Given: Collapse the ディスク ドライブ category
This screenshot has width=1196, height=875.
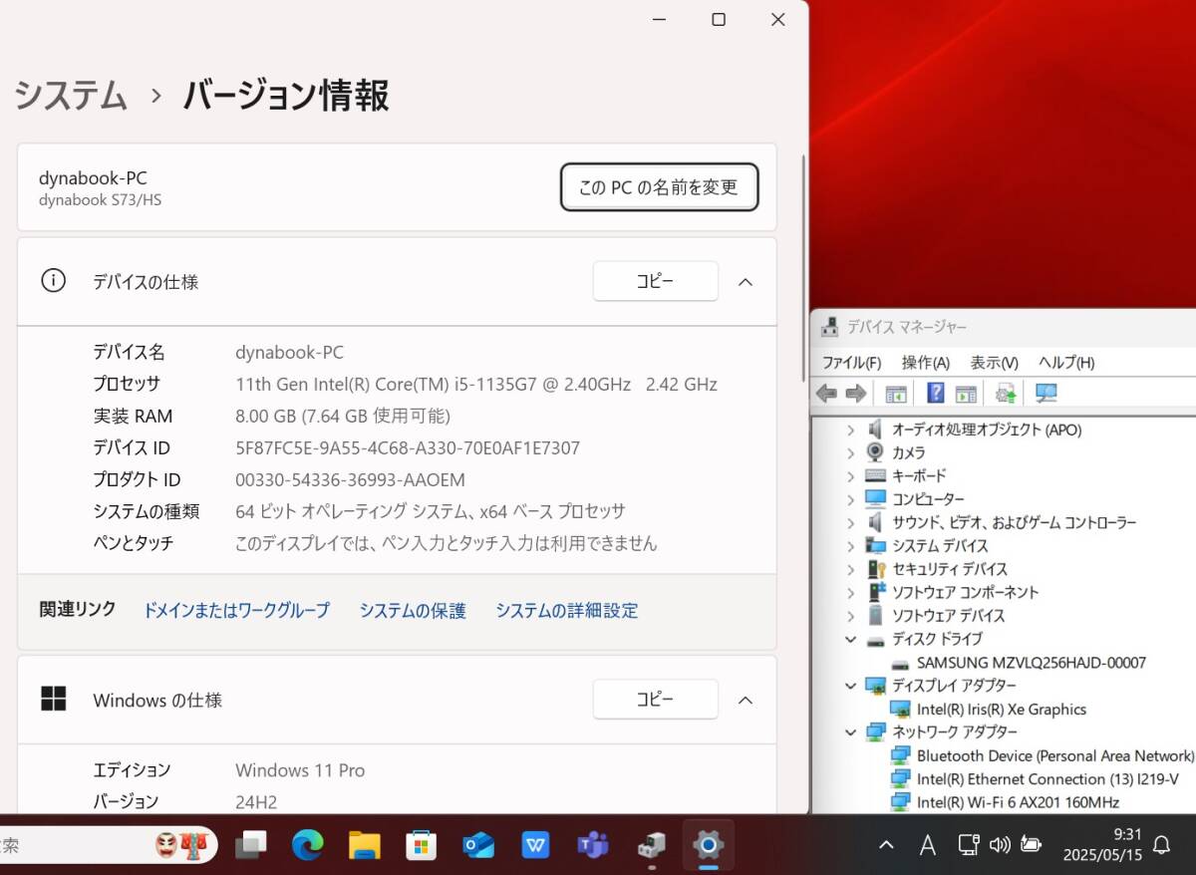Looking at the screenshot, I should [x=850, y=639].
